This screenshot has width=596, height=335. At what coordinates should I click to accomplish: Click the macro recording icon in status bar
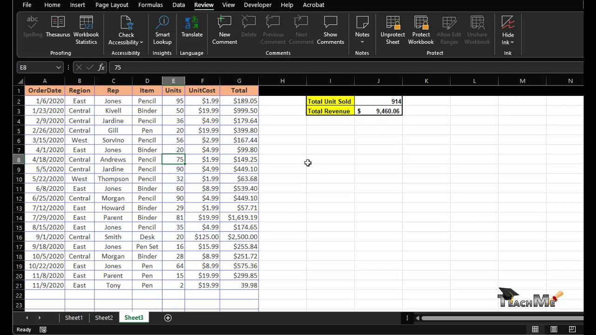click(x=43, y=329)
